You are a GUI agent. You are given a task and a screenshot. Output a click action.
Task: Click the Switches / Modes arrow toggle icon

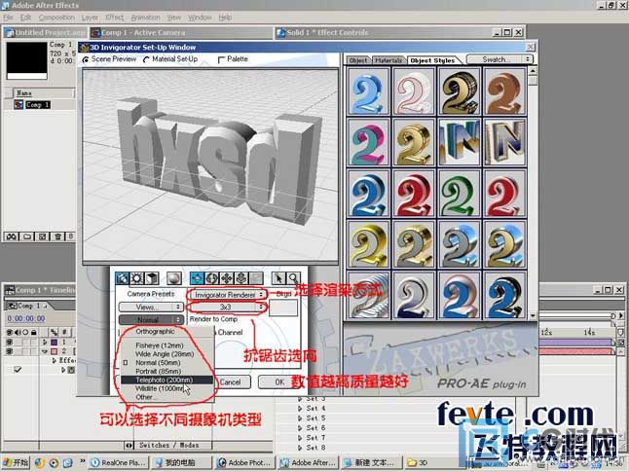[129, 445]
